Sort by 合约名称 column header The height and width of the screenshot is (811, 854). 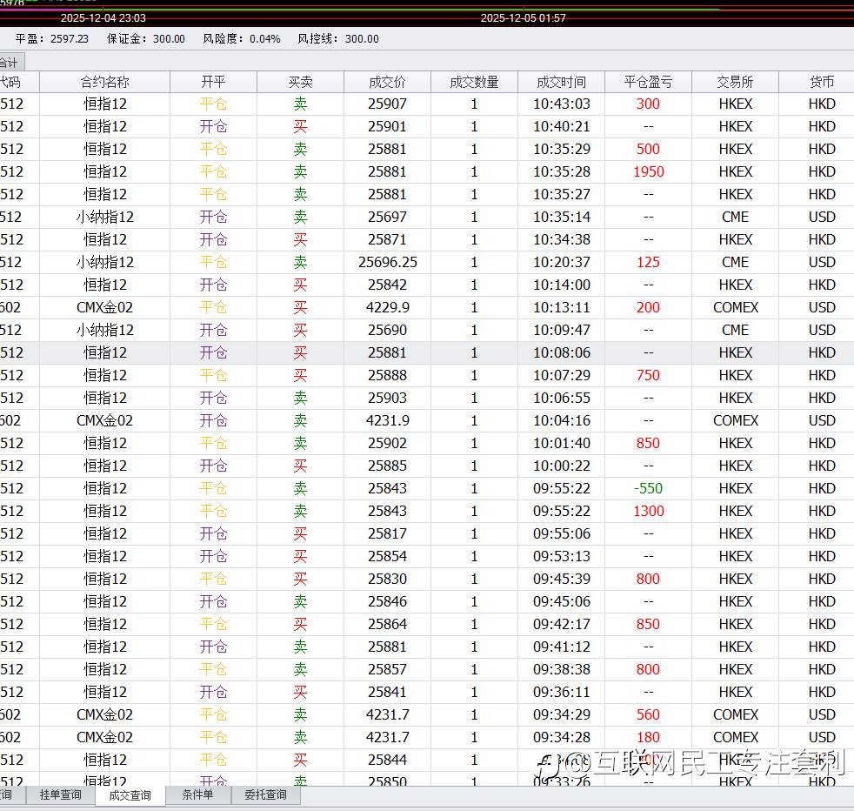(x=104, y=82)
